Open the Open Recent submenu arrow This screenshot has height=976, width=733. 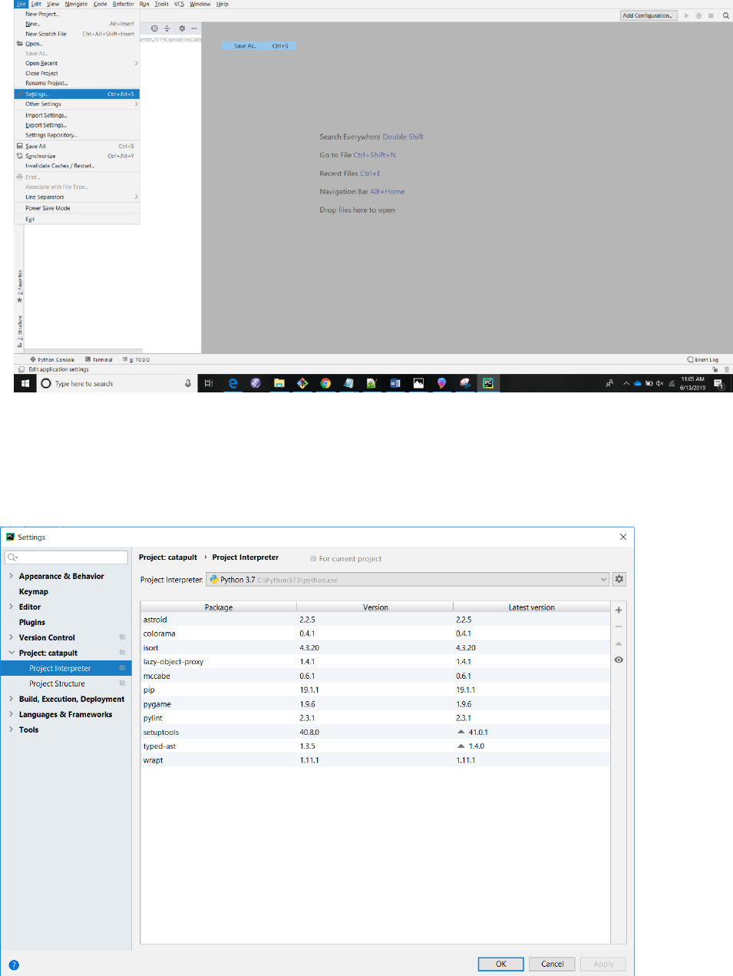coord(137,63)
